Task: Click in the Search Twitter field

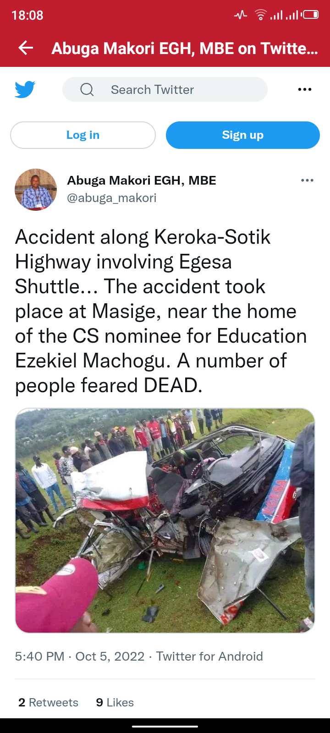Action: (x=165, y=89)
